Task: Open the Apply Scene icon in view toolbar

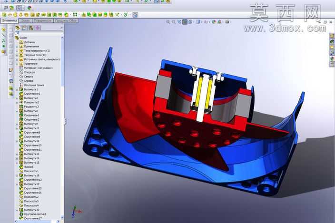Action: (x=220, y=22)
